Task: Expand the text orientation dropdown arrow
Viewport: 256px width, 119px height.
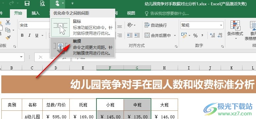Action: click(x=135, y=25)
